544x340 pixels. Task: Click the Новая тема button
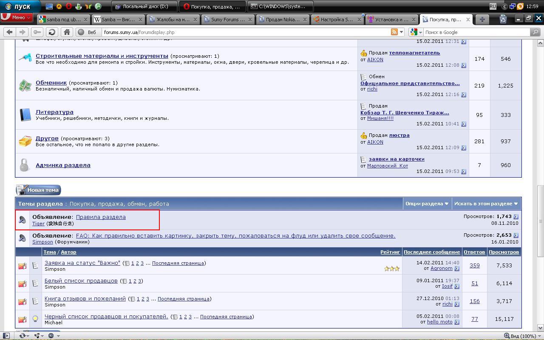pyautogui.click(x=39, y=190)
